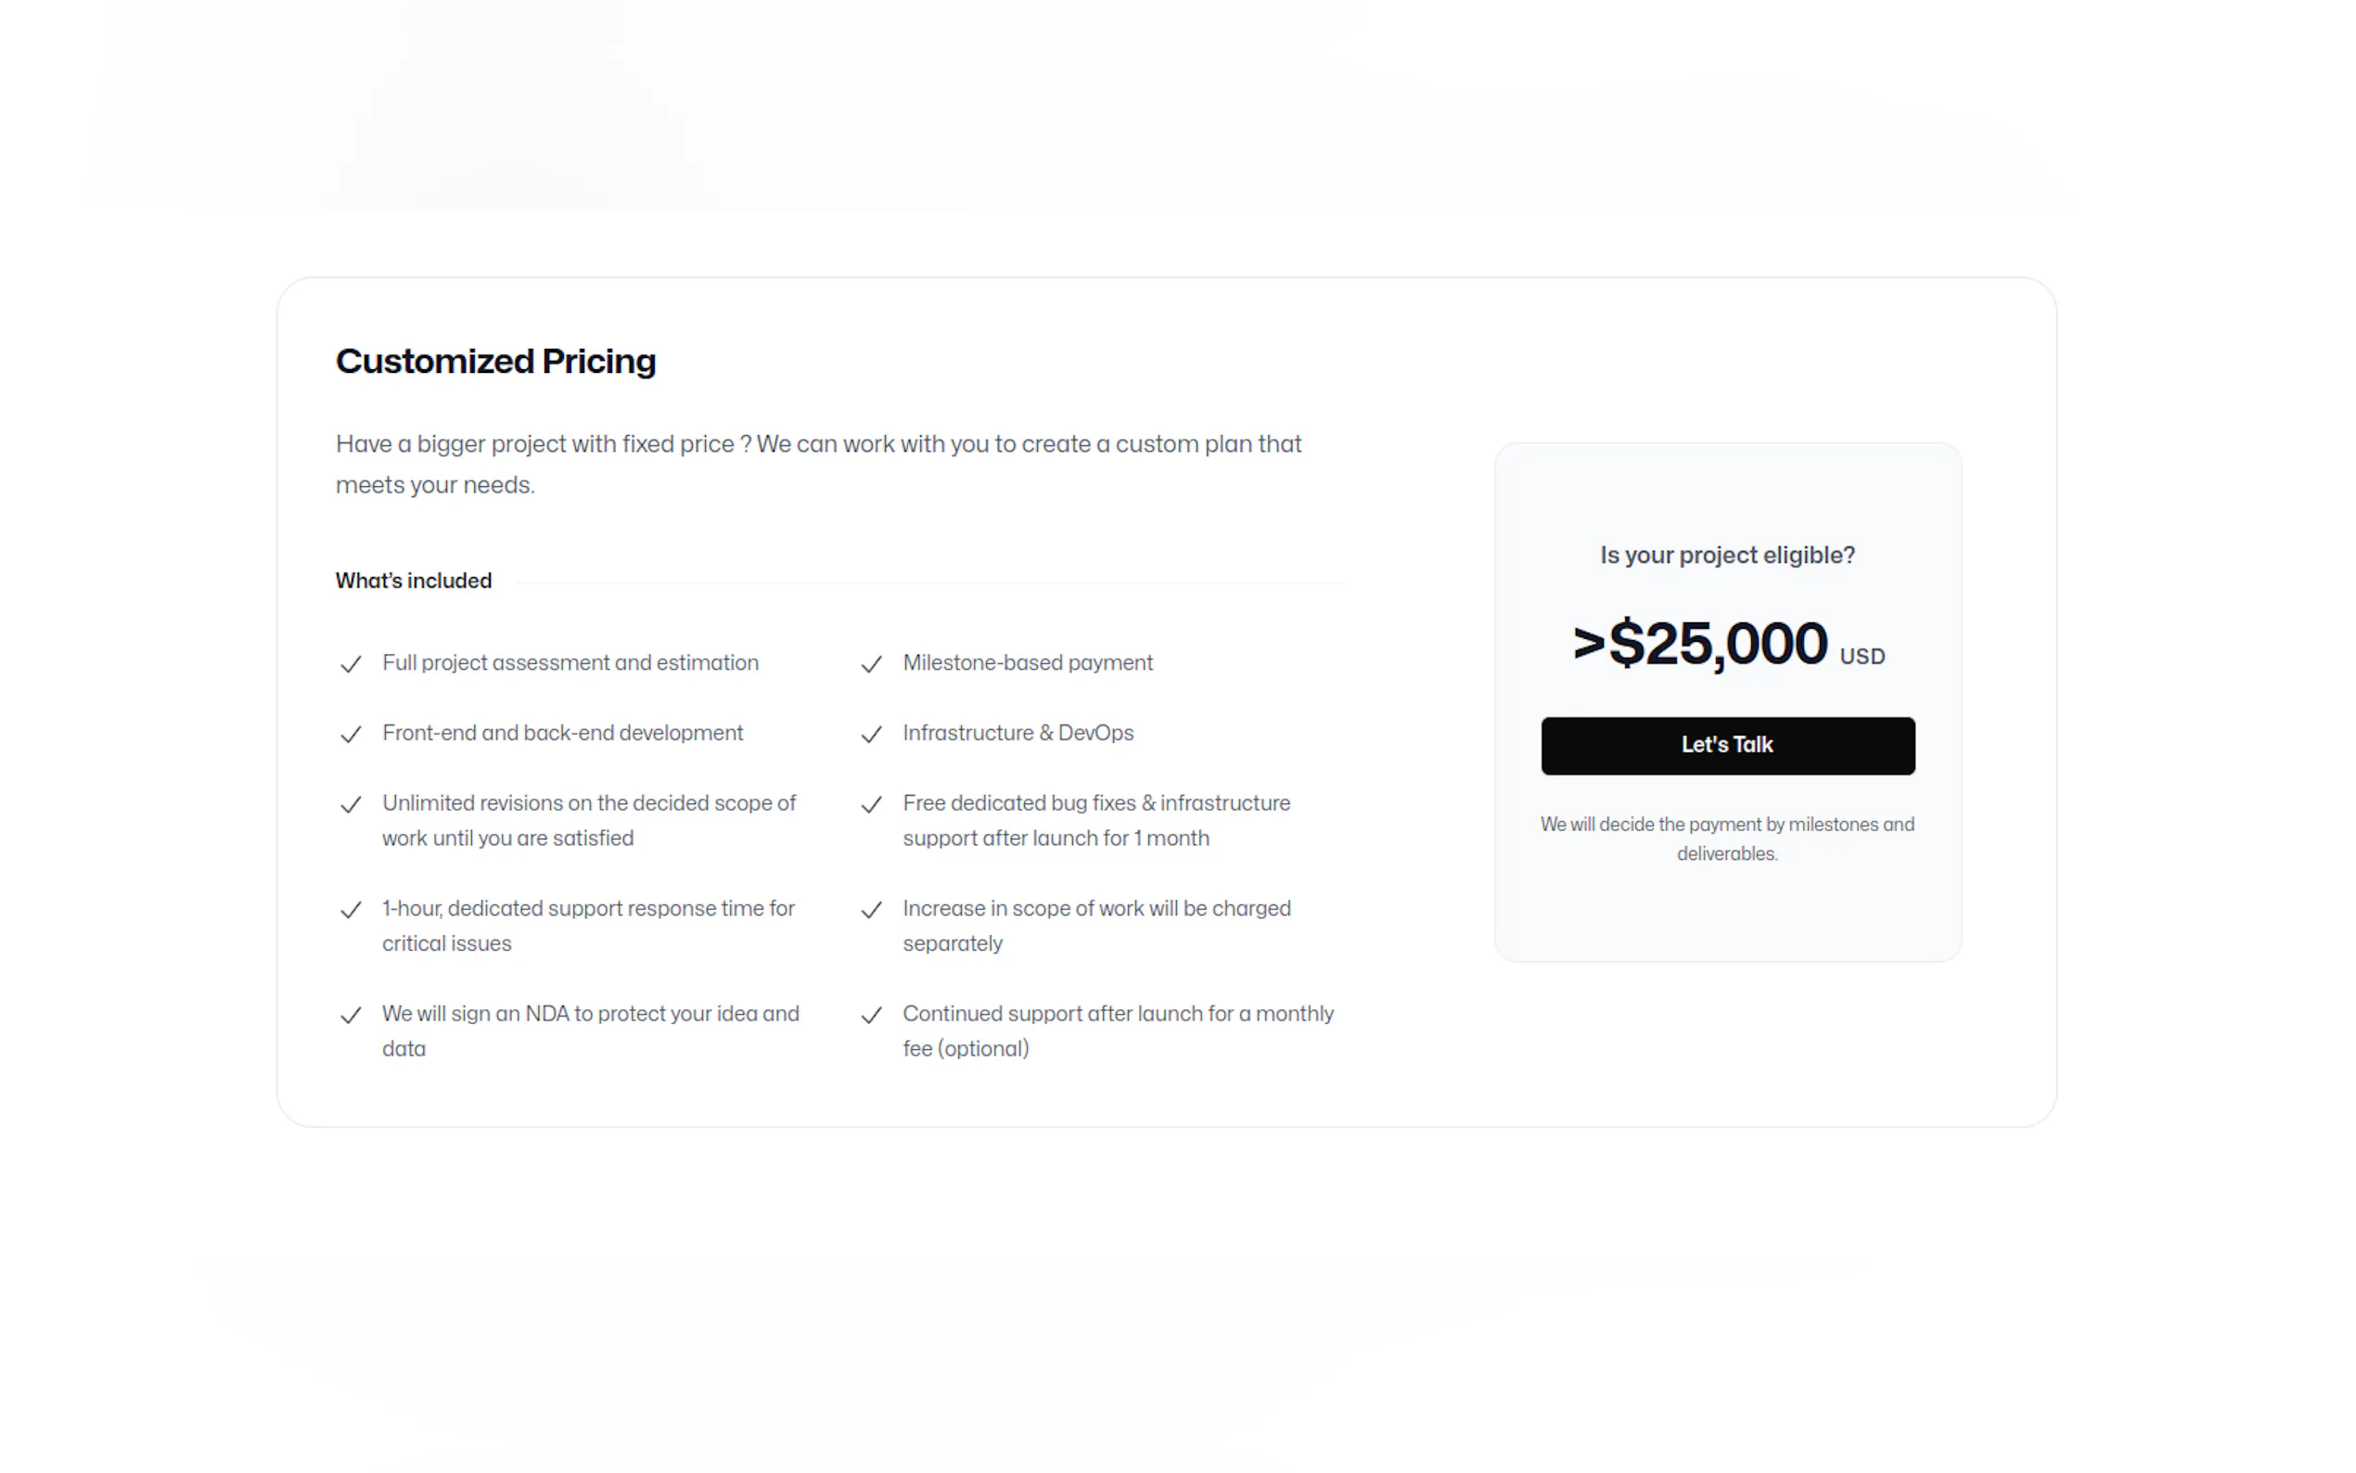This screenshot has width=2356, height=1473.
Task: Select the >$25,000 price figure
Action: [1700, 644]
